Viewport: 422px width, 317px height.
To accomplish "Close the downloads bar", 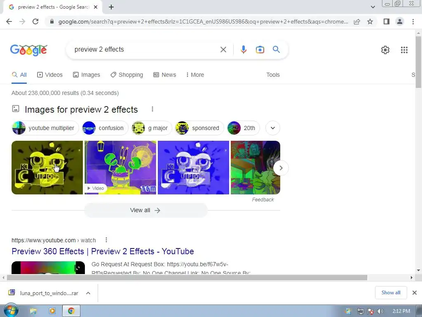I will pos(415,293).
